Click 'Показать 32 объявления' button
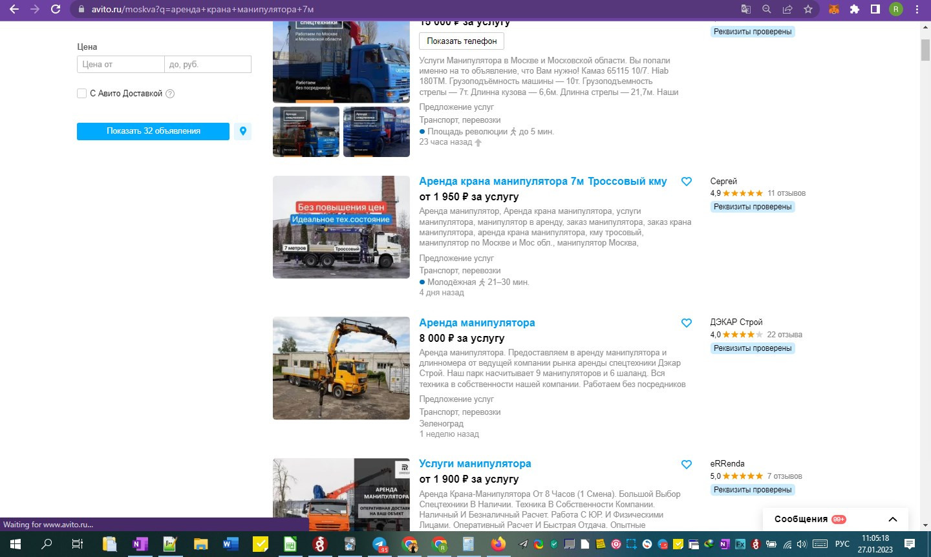Screen dimensions: 931x557 (153, 131)
